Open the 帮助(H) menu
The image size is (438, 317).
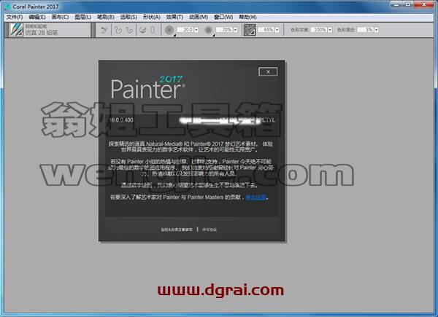pyautogui.click(x=247, y=17)
